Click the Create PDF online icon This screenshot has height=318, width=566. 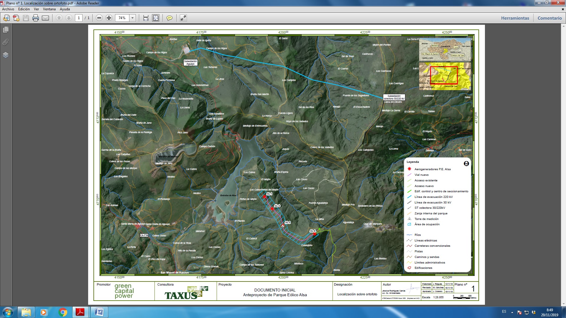point(16,18)
